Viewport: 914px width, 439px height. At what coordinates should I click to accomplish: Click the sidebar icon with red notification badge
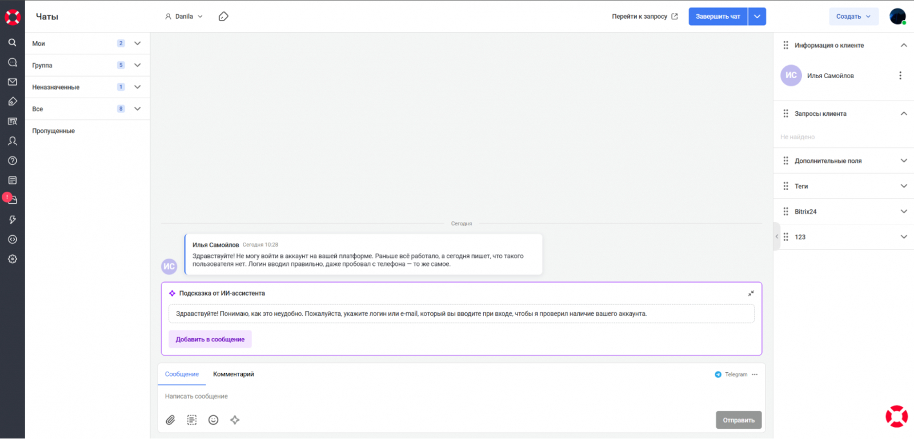11,199
